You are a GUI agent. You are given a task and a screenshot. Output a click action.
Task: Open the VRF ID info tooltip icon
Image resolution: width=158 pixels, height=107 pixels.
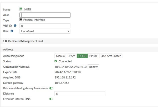15,26
